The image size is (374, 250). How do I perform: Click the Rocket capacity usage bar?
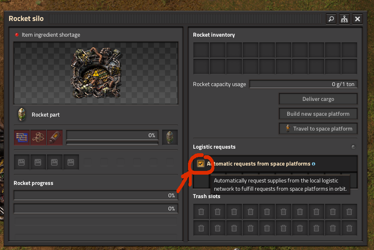pos(303,84)
